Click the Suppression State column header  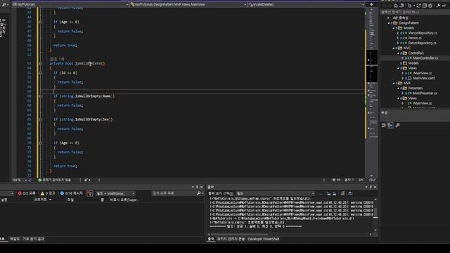[x=124, y=200]
